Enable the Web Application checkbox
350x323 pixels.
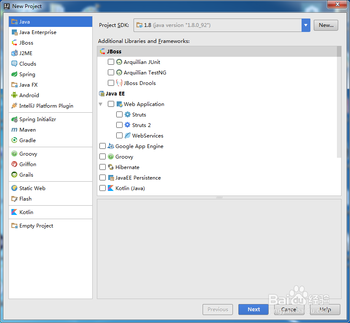pyautogui.click(x=111, y=104)
